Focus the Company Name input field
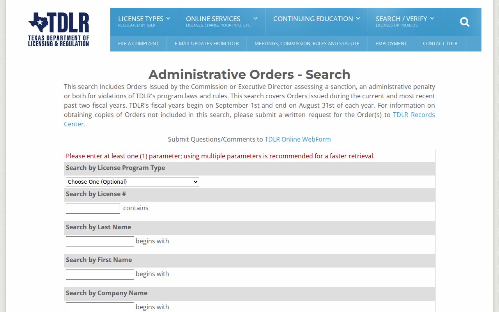Screen dimensions: 499x312 coord(100,307)
